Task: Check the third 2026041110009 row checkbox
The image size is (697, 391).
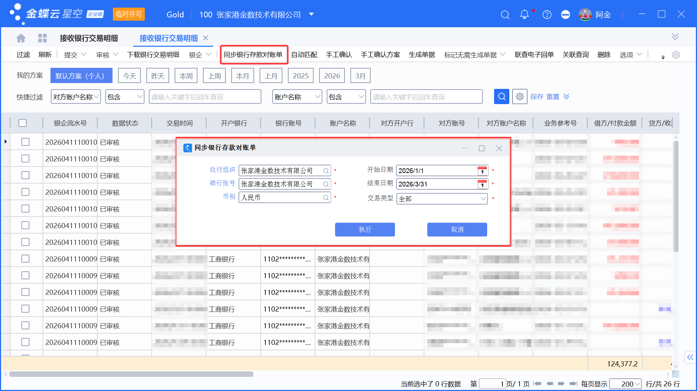Action: click(25, 292)
